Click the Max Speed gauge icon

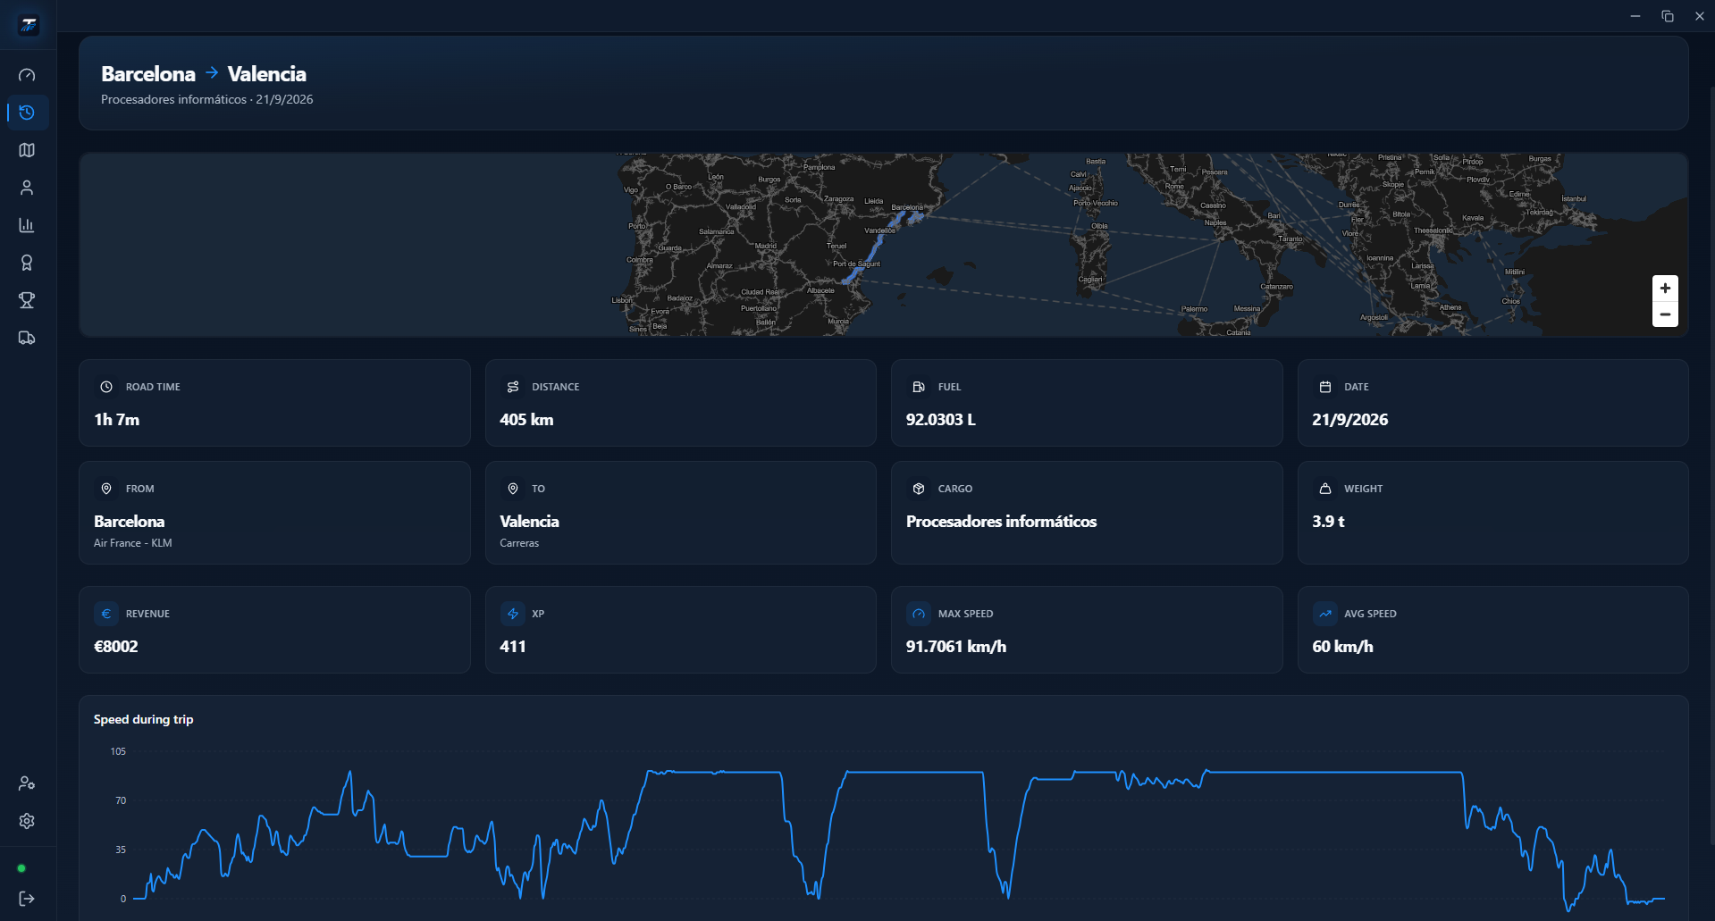[919, 614]
